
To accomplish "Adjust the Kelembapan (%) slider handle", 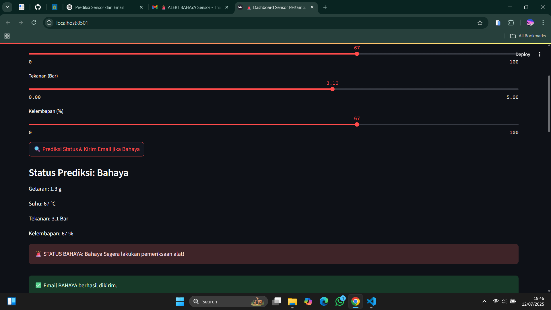I will 357,125.
